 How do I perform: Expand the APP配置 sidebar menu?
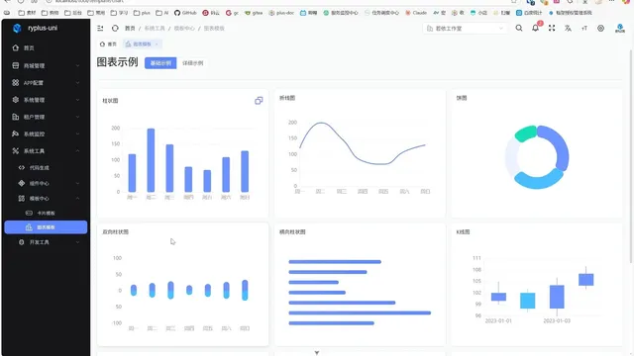point(46,83)
